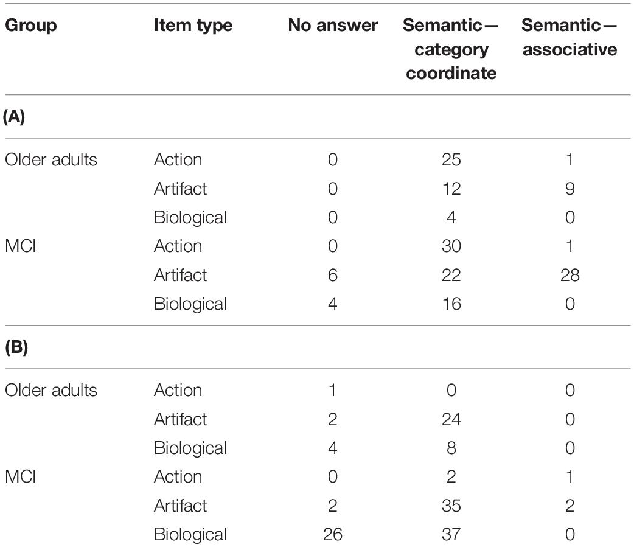Select the value 28 in MCI Artifact row
This screenshot has width=634, height=547.
coord(570,275)
